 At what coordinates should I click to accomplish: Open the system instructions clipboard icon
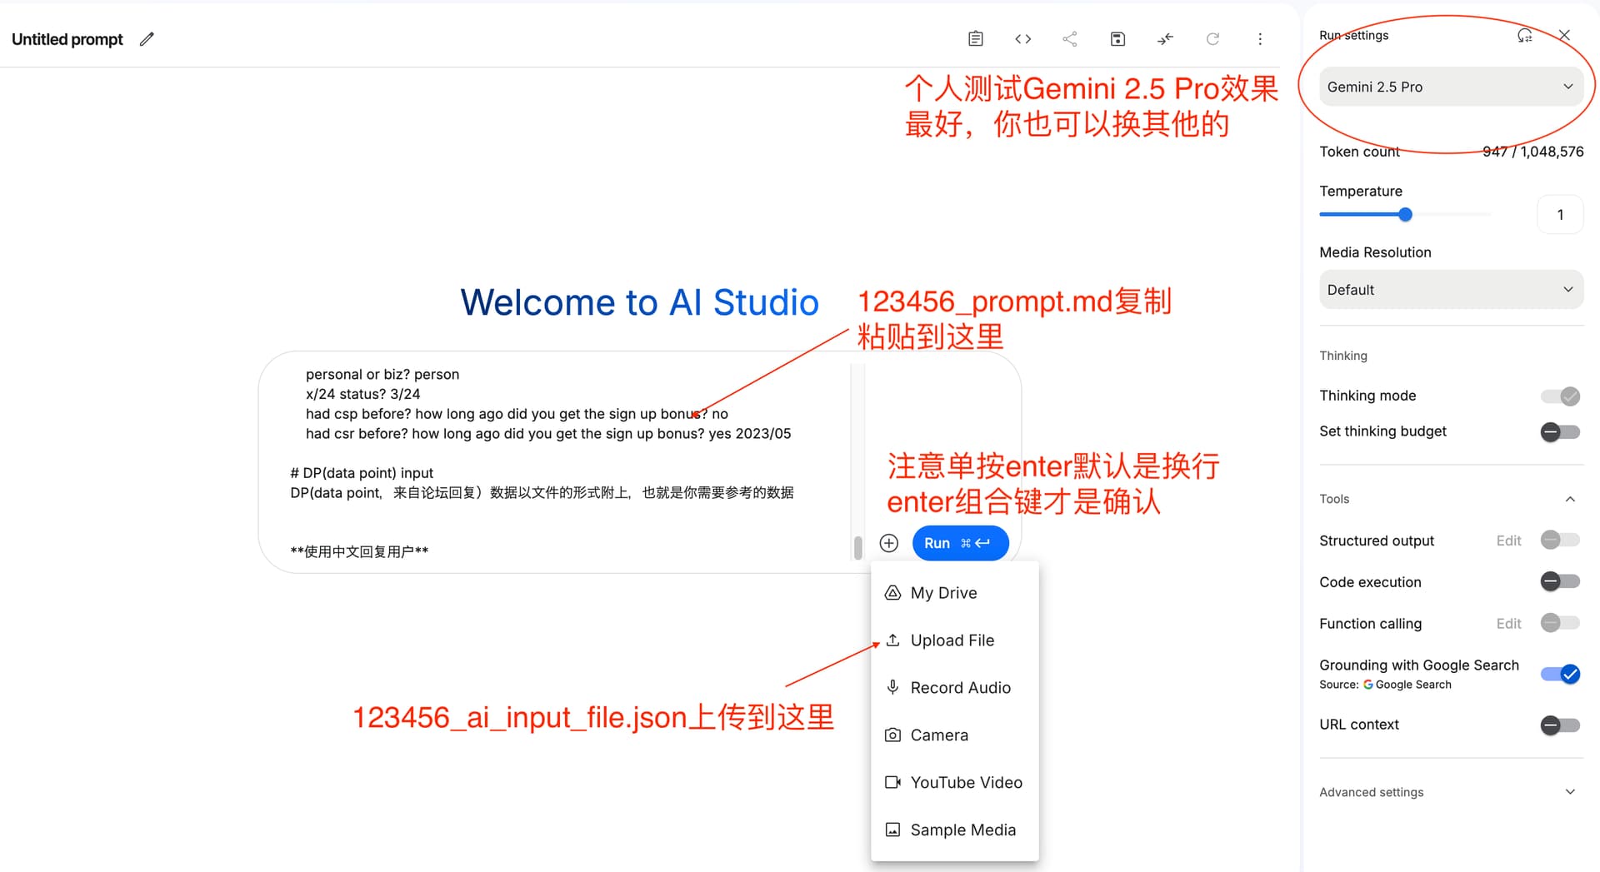click(976, 39)
